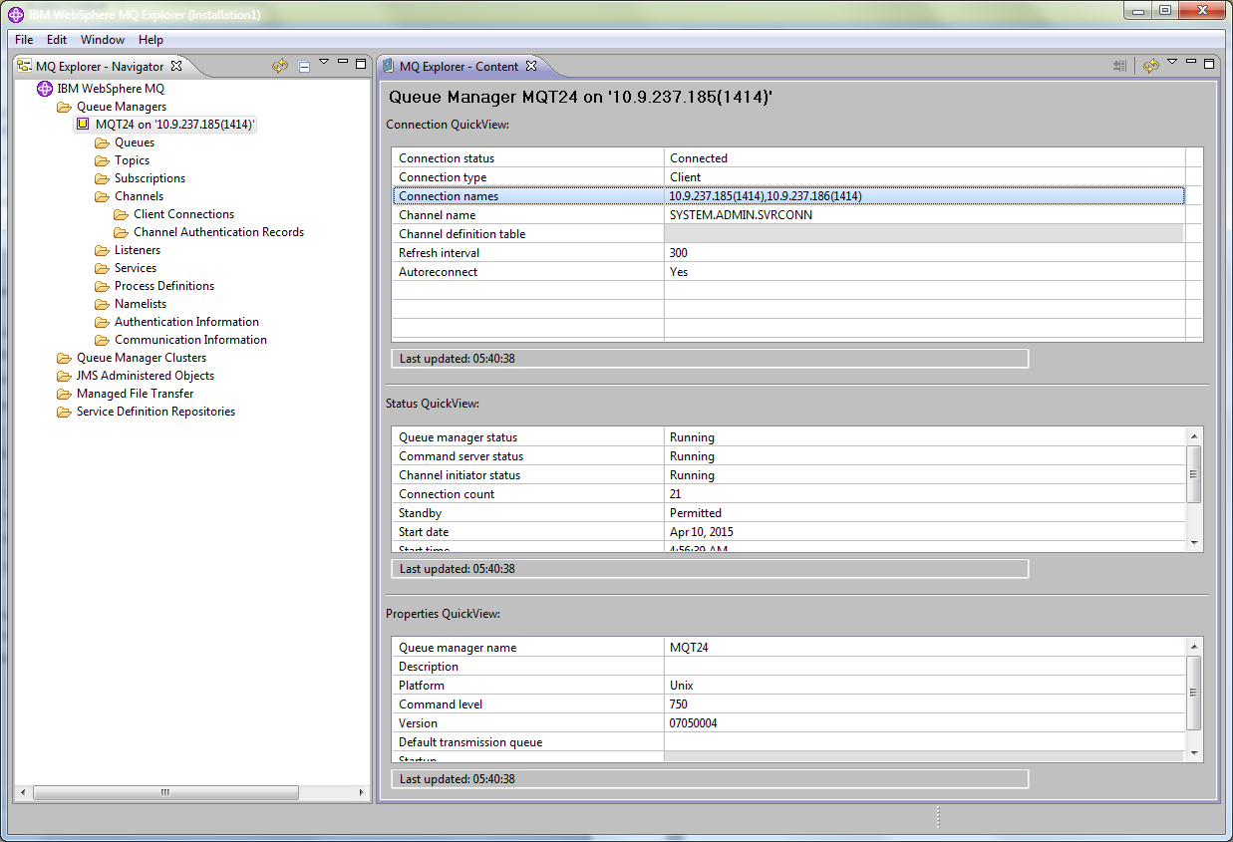This screenshot has width=1233, height=842.
Task: Open the File menu
Action: tap(24, 40)
